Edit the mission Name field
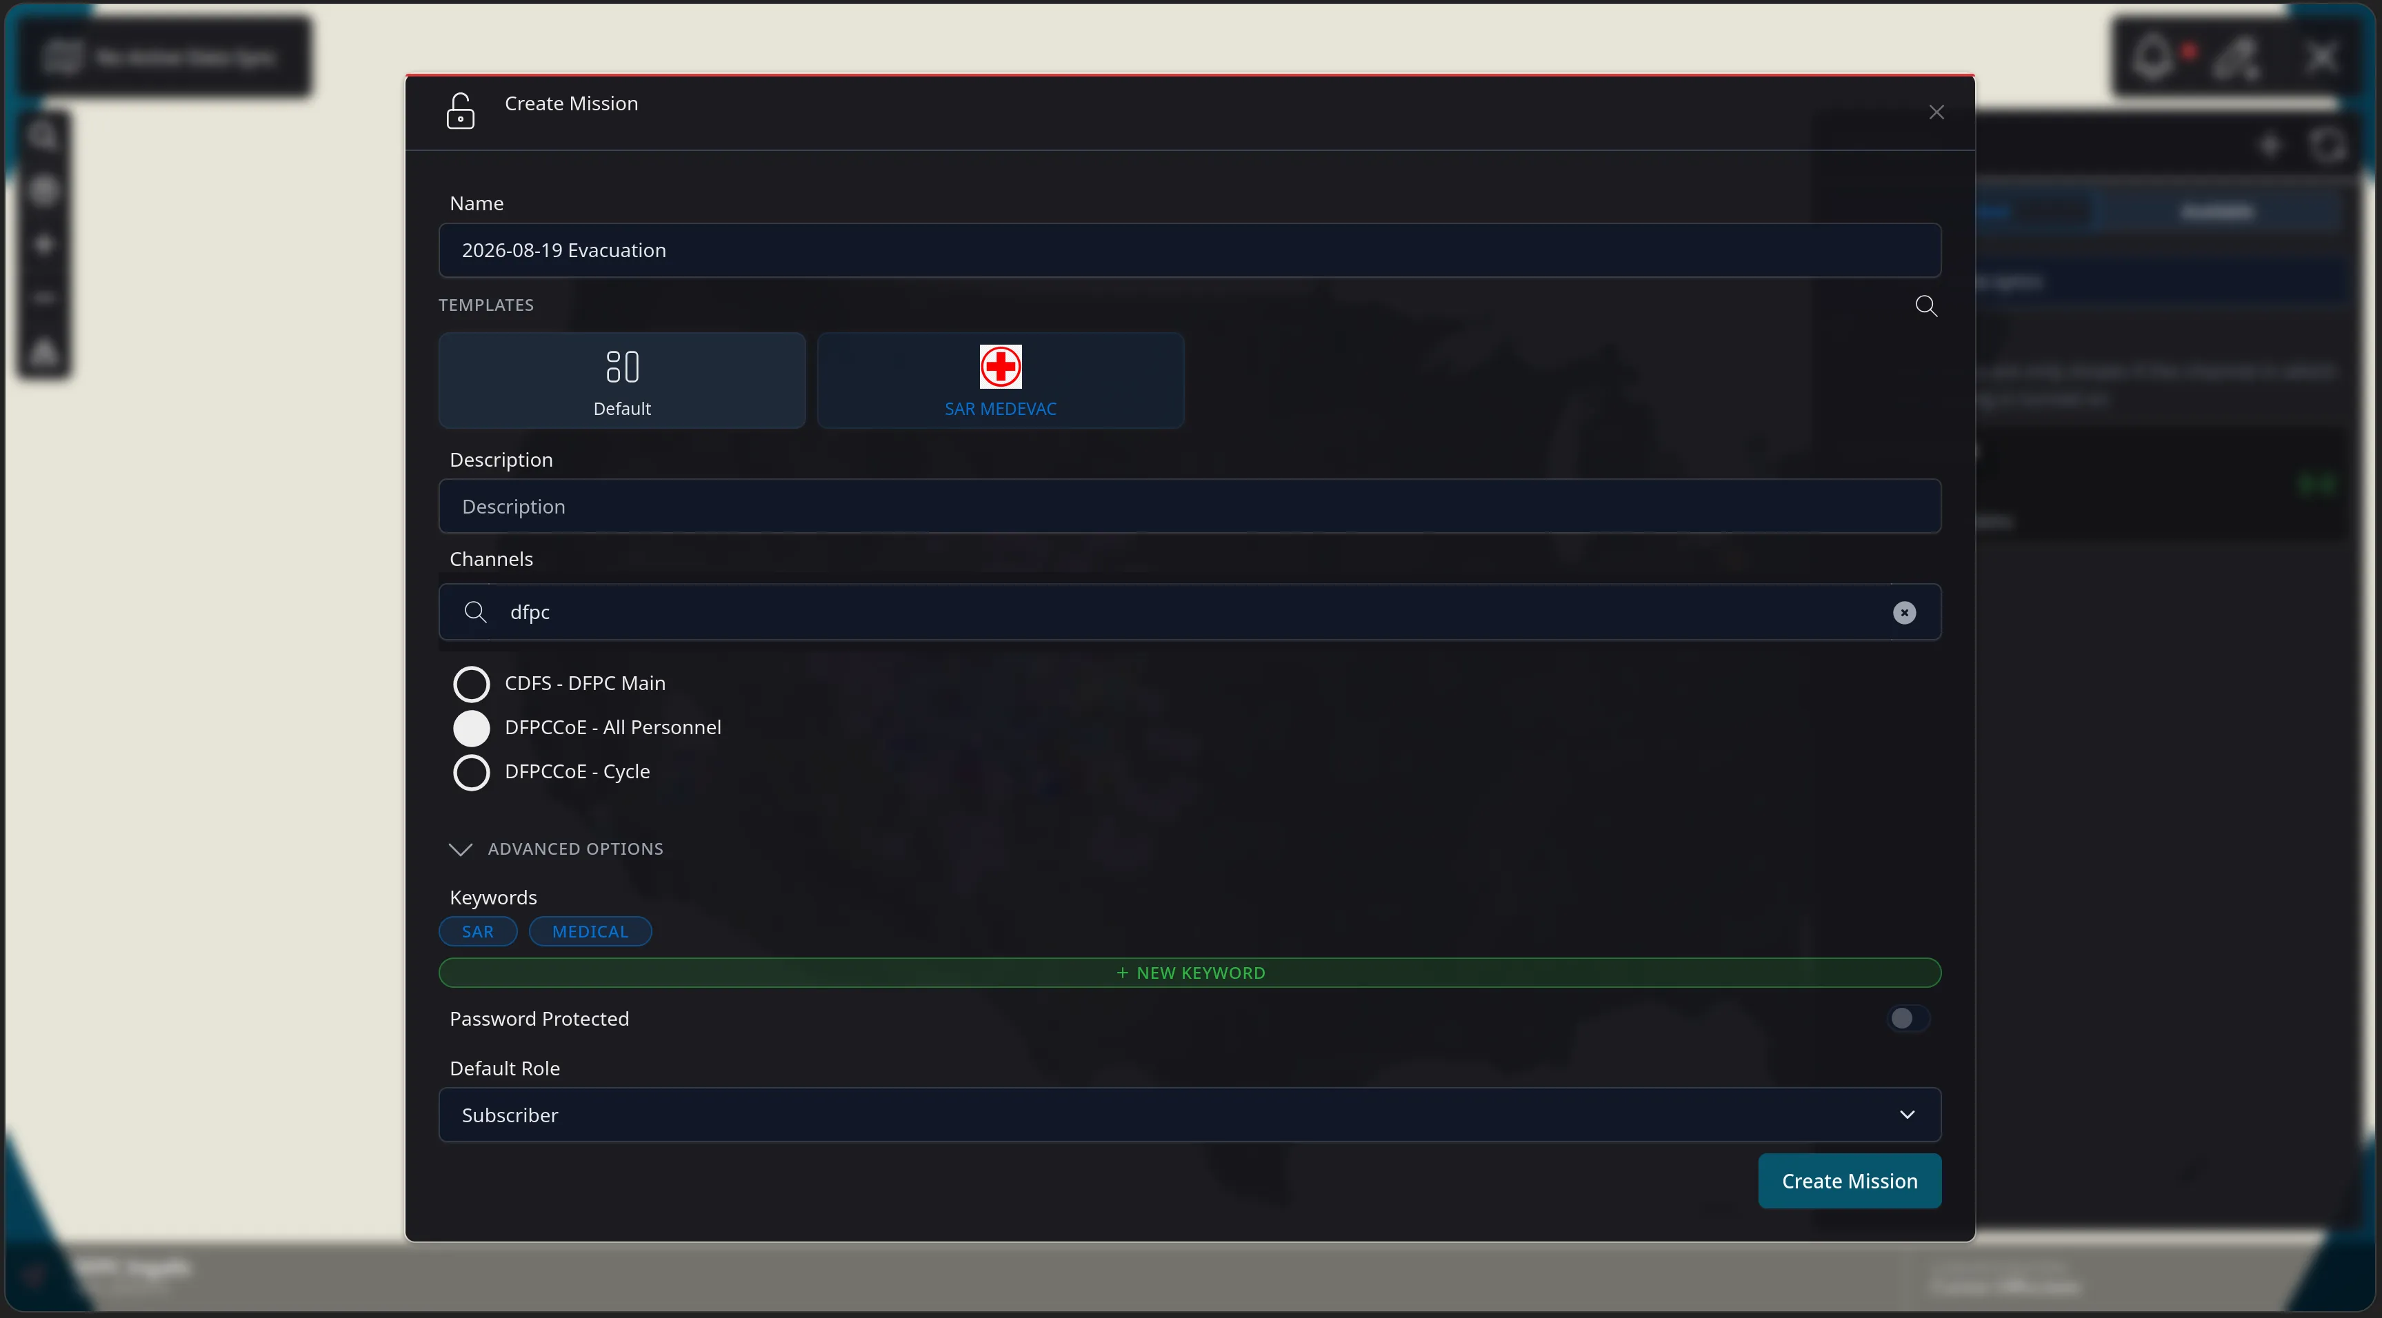 [x=1189, y=250]
